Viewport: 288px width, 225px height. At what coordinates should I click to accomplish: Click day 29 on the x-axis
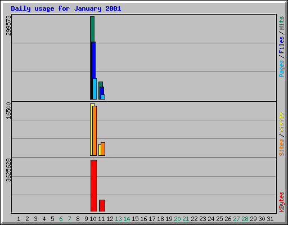tap(253, 219)
